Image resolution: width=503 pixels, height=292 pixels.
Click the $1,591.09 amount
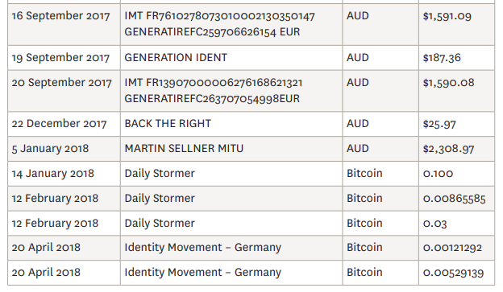tap(447, 16)
